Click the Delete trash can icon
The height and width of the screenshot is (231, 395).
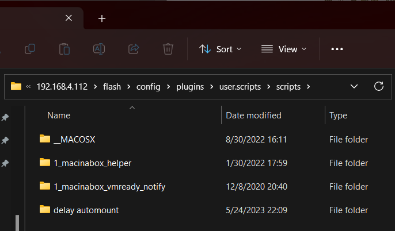pos(168,49)
